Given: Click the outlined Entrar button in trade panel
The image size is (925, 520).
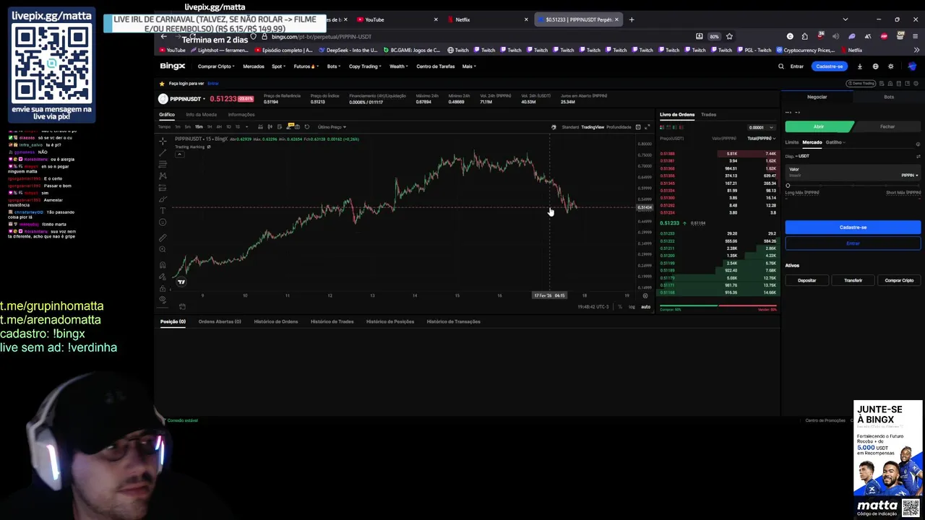Looking at the screenshot, I should click(853, 243).
